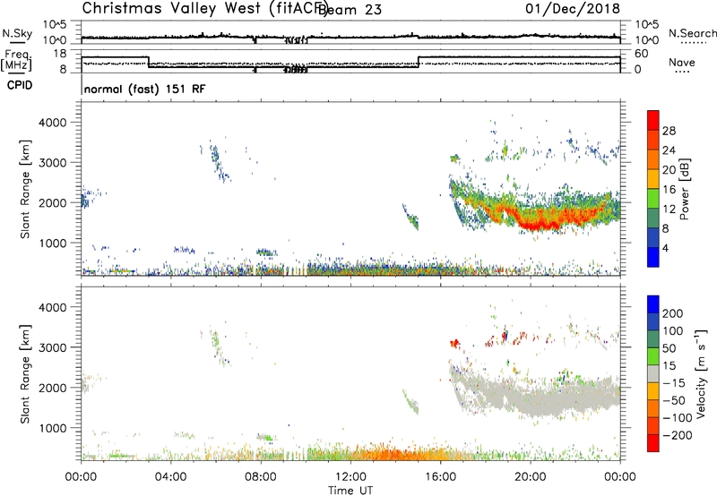This screenshot has width=717, height=496.
Task: Click the Power [dB] colorbar label
Action: click(x=684, y=189)
